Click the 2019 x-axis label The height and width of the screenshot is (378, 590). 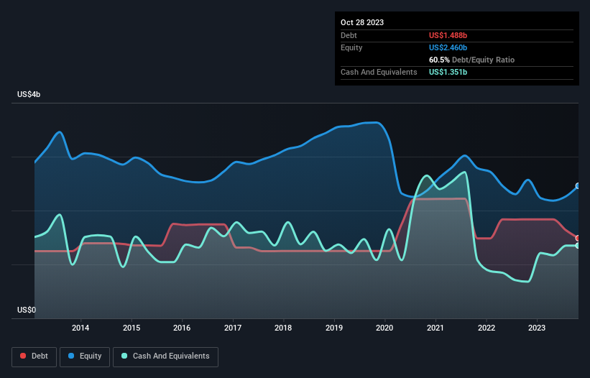(x=334, y=328)
